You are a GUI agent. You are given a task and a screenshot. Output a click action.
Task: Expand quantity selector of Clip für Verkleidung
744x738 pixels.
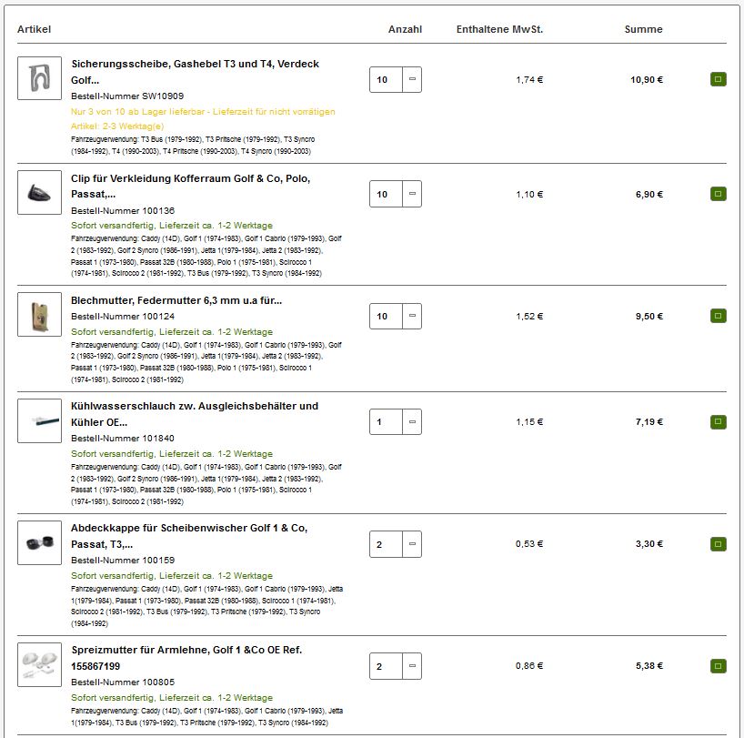tap(412, 194)
